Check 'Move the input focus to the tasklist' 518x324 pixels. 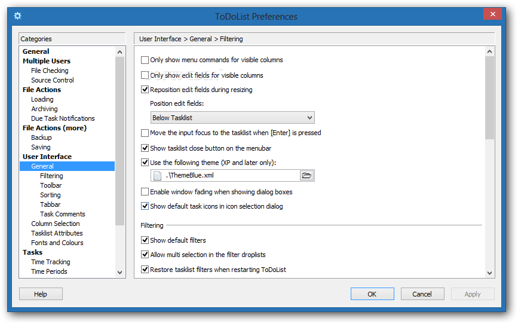click(x=145, y=133)
